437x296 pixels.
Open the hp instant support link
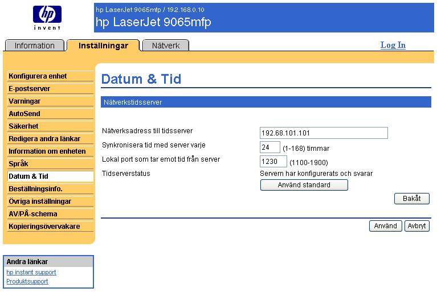coord(31,272)
